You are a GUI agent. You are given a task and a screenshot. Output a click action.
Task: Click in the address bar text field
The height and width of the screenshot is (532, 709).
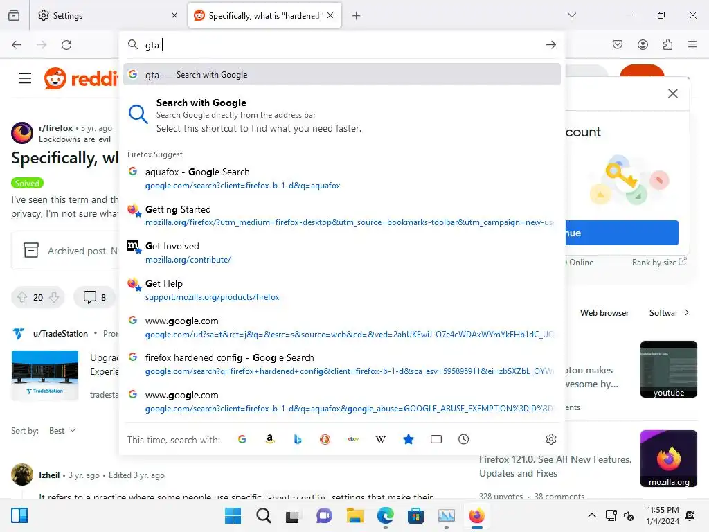343,45
